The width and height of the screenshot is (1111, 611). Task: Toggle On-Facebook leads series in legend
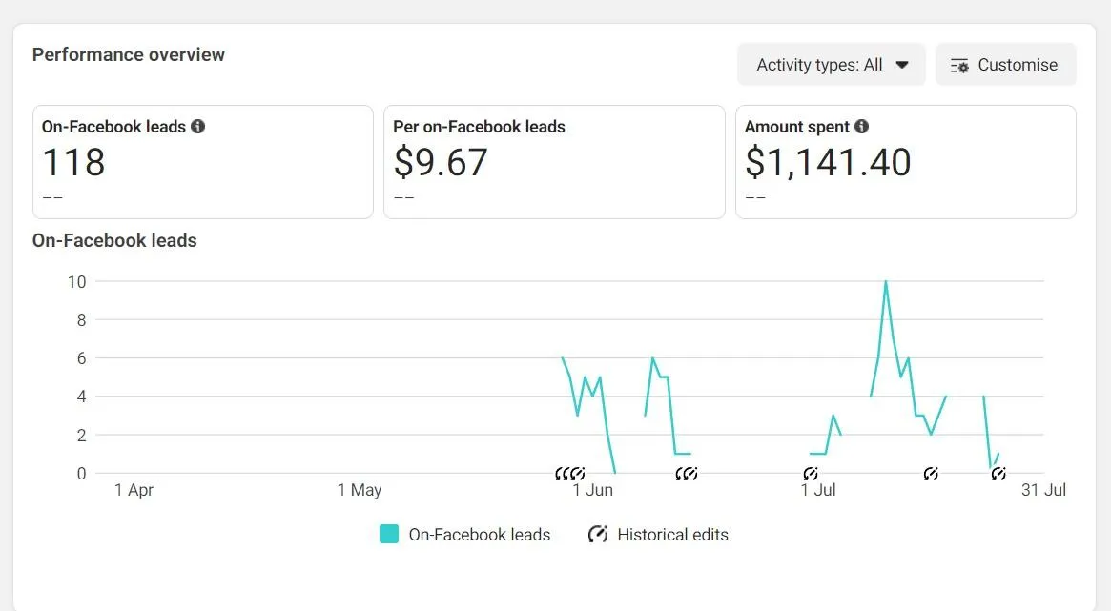point(479,535)
